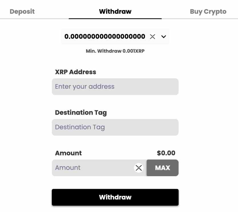Open the asset picker beside the zero balance
This screenshot has height=212, width=238.
[163, 37]
